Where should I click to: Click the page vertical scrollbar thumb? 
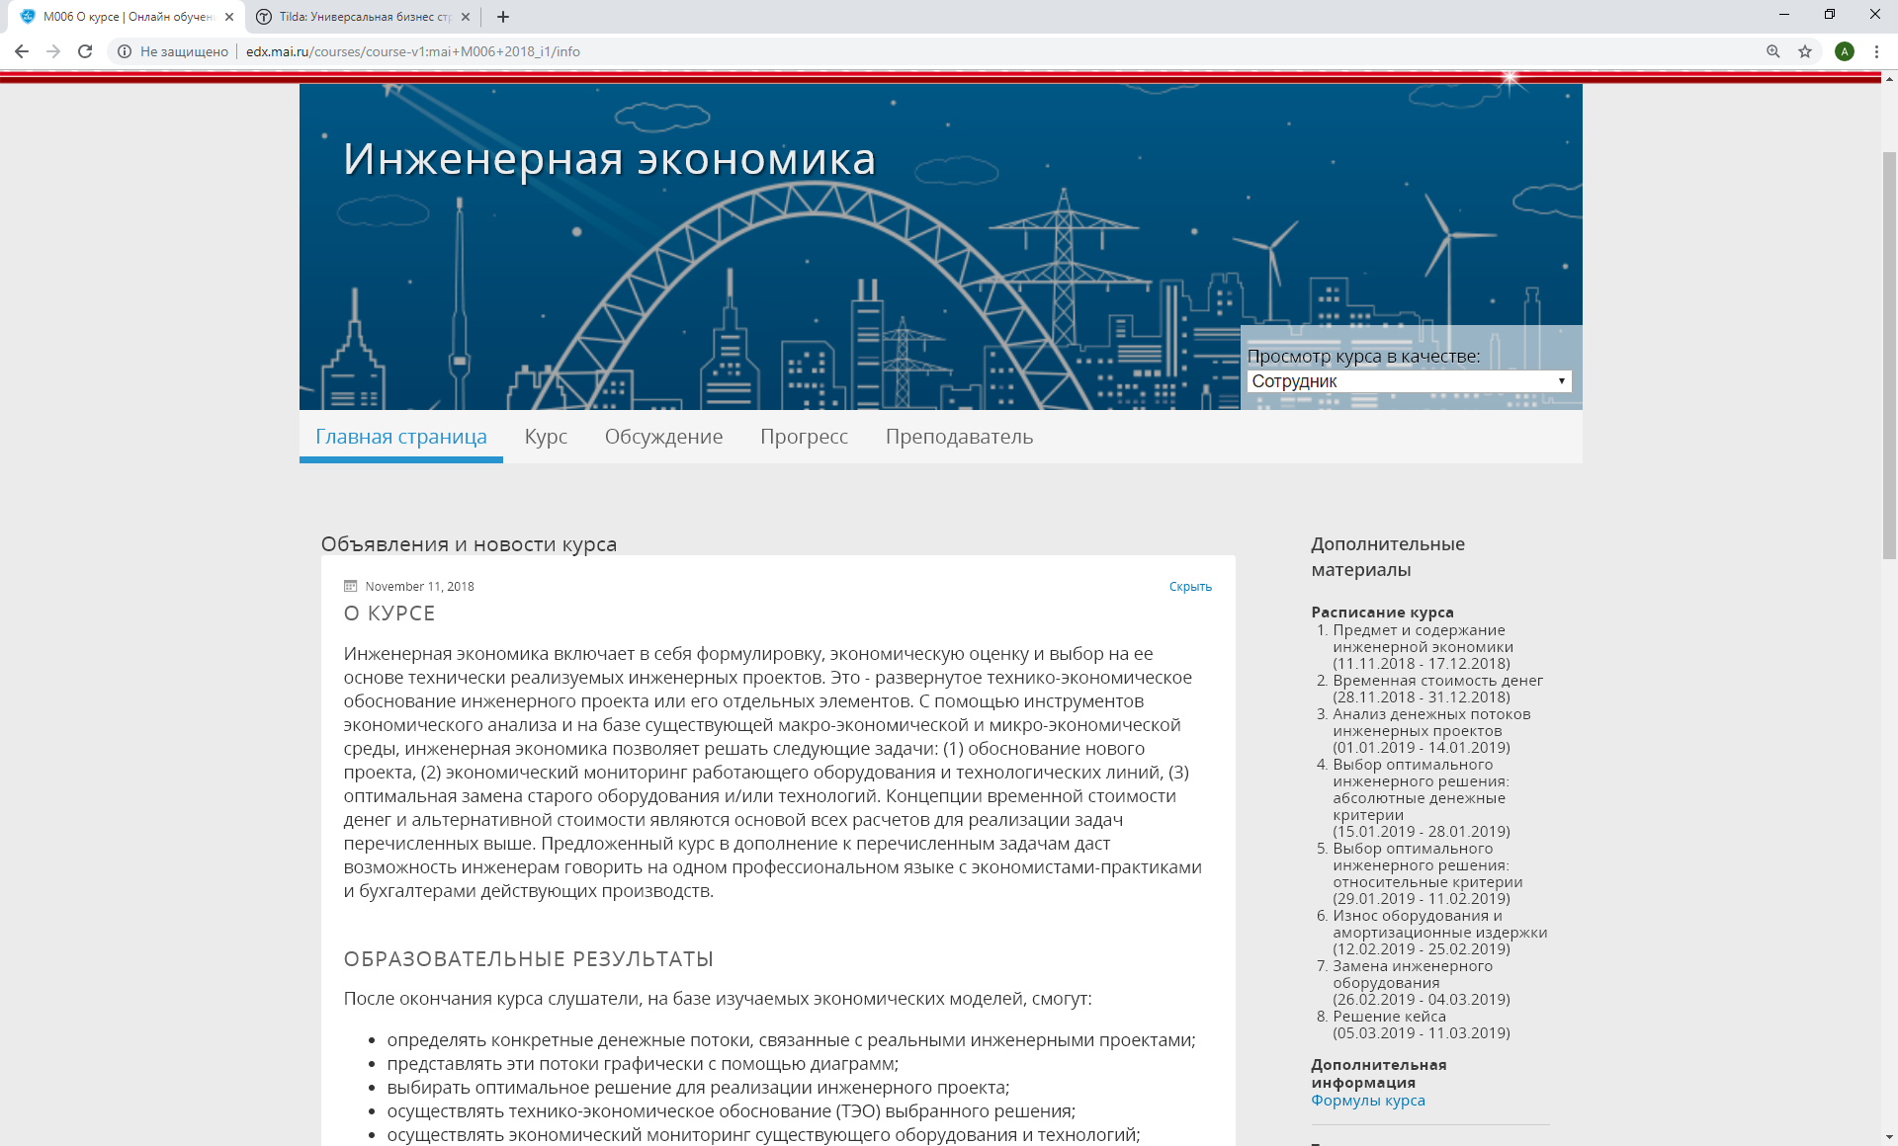[1889, 356]
